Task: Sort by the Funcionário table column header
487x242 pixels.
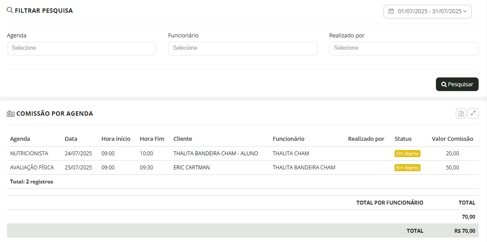Action: (x=288, y=139)
